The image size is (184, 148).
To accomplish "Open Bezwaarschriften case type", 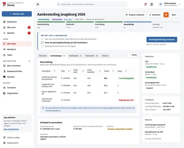I will click(x=17, y=71).
